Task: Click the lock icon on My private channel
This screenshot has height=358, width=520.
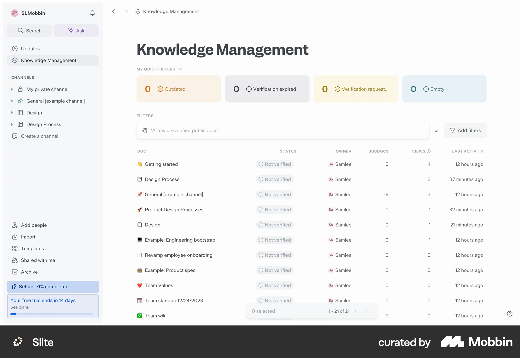Action: click(x=20, y=89)
